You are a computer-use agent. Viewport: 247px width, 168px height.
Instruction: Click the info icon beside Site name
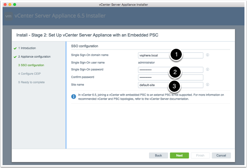[208, 85]
